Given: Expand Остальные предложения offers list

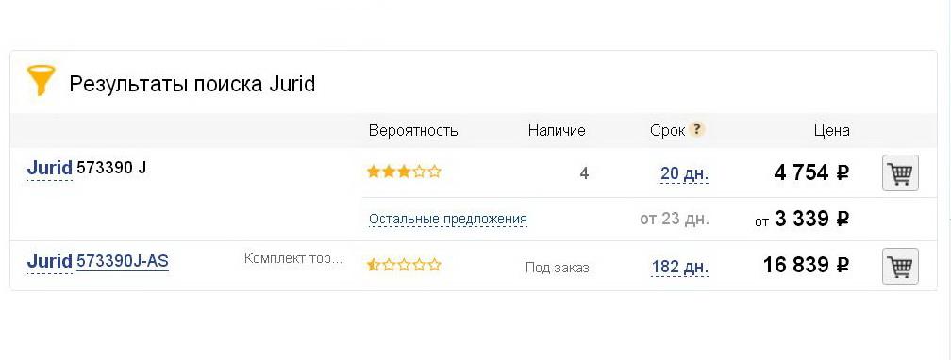Looking at the screenshot, I should coord(447,219).
